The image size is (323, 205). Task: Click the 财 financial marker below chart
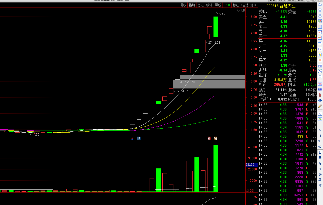(x=139, y=138)
